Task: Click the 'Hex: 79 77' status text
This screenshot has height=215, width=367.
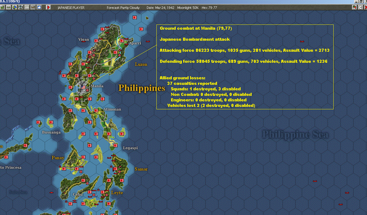Action: tap(209, 8)
